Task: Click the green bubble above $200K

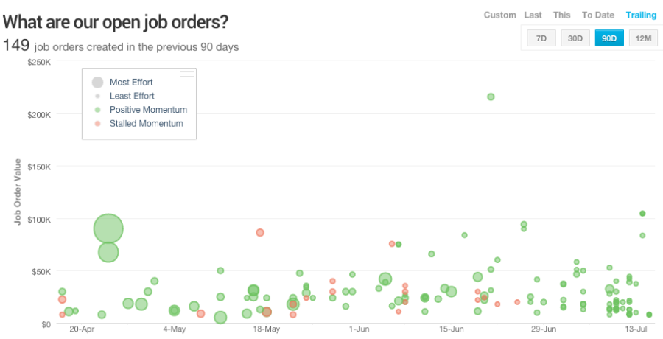Action: click(x=491, y=97)
